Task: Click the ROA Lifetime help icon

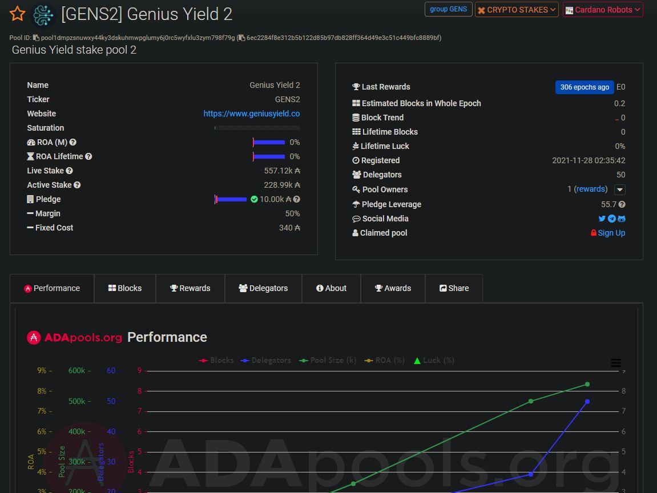Action: (88, 157)
